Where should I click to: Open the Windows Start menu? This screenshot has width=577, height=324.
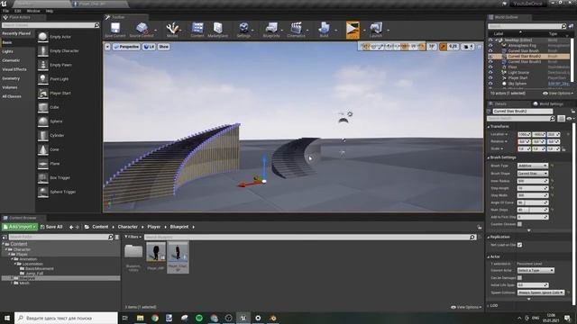6,318
